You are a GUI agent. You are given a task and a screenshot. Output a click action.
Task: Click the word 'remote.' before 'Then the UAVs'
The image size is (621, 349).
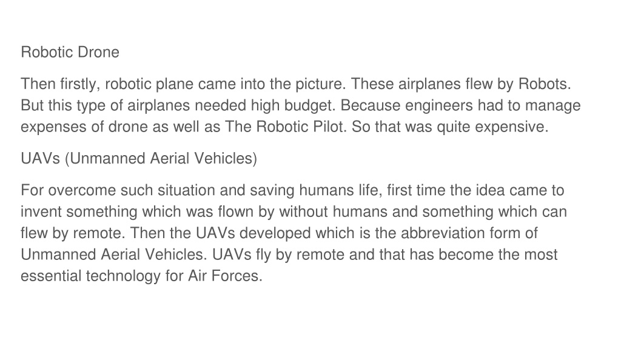(x=99, y=233)
